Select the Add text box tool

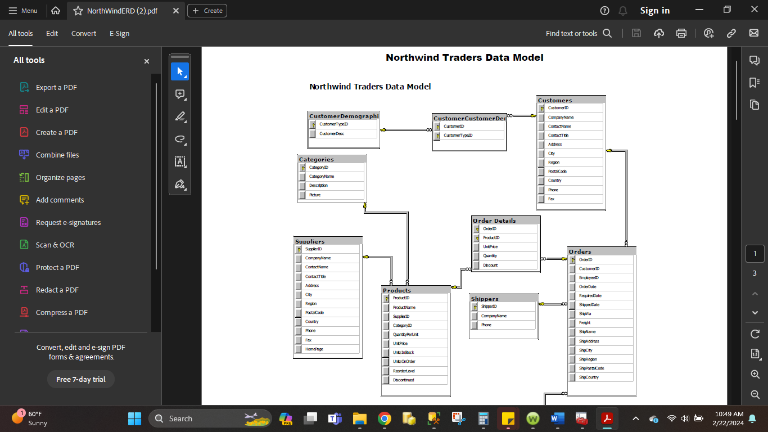point(180,162)
